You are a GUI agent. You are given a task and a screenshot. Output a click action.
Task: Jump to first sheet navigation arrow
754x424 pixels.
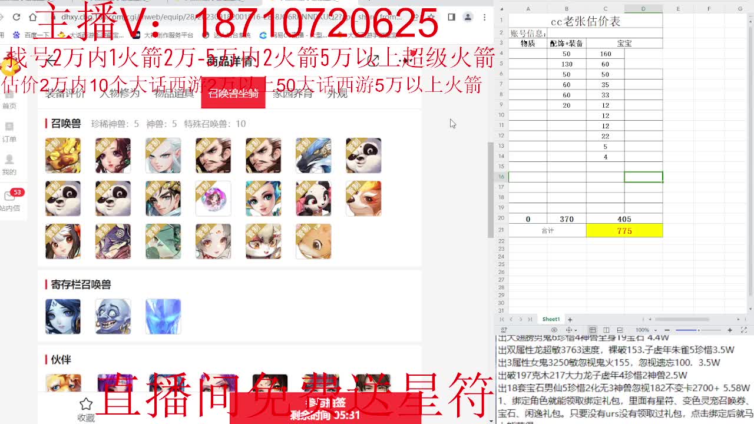[502, 319]
